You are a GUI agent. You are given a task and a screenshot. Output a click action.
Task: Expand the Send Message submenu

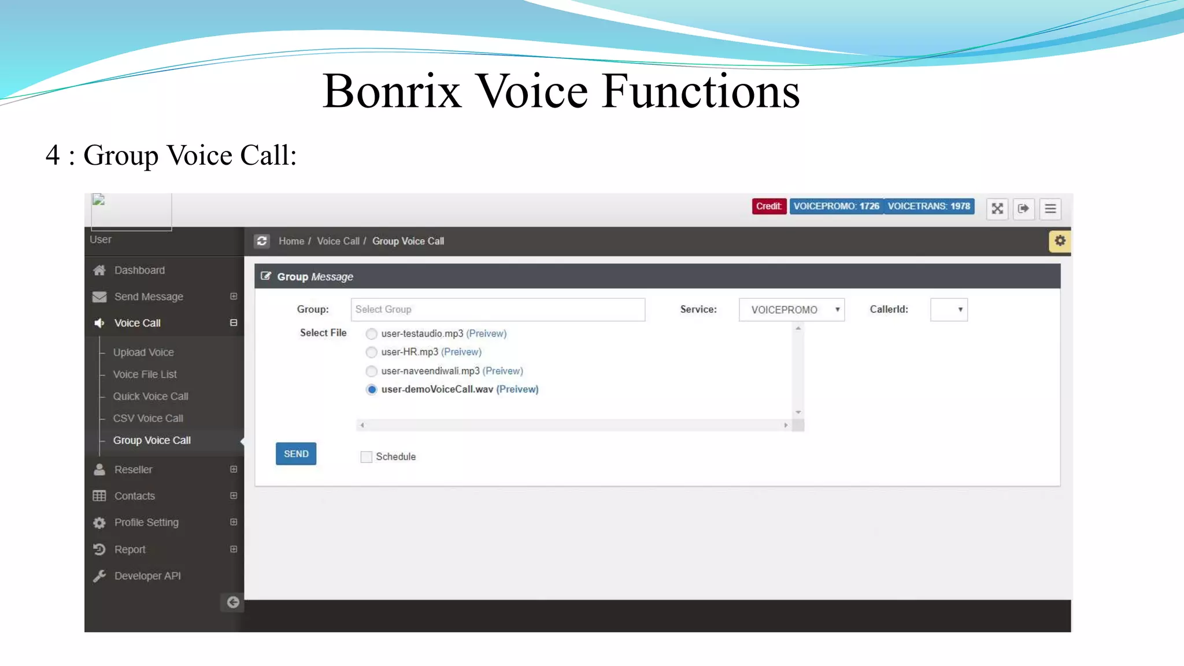coord(234,297)
